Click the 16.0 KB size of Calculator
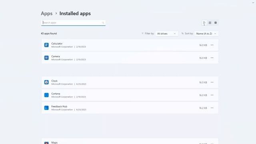This screenshot has height=144, width=256. click(203, 45)
